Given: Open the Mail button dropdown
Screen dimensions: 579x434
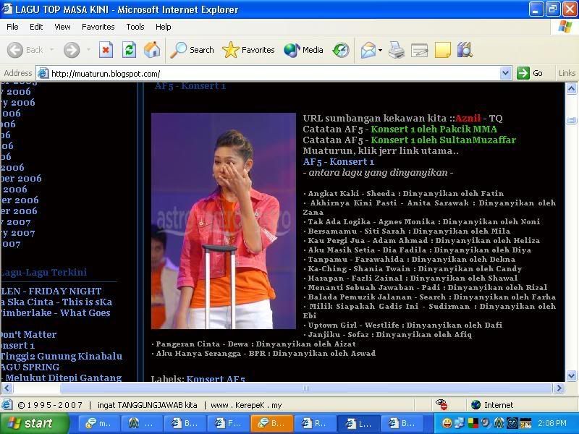Looking at the screenshot, I should pyautogui.click(x=380, y=50).
